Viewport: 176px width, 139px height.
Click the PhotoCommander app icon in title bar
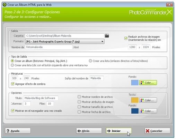pos(5,5)
